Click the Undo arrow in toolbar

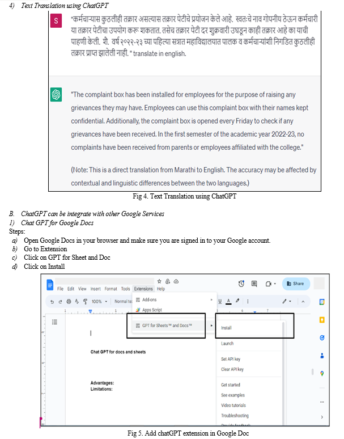[52, 302]
